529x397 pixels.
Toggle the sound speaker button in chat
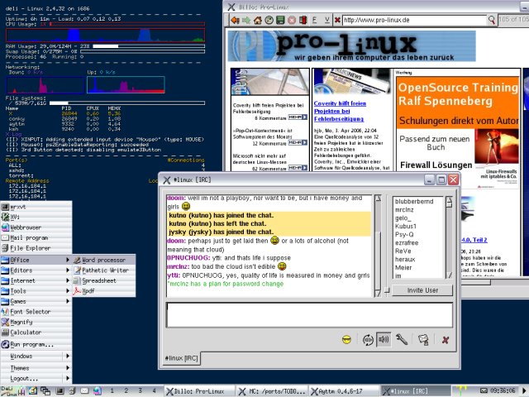tap(384, 339)
